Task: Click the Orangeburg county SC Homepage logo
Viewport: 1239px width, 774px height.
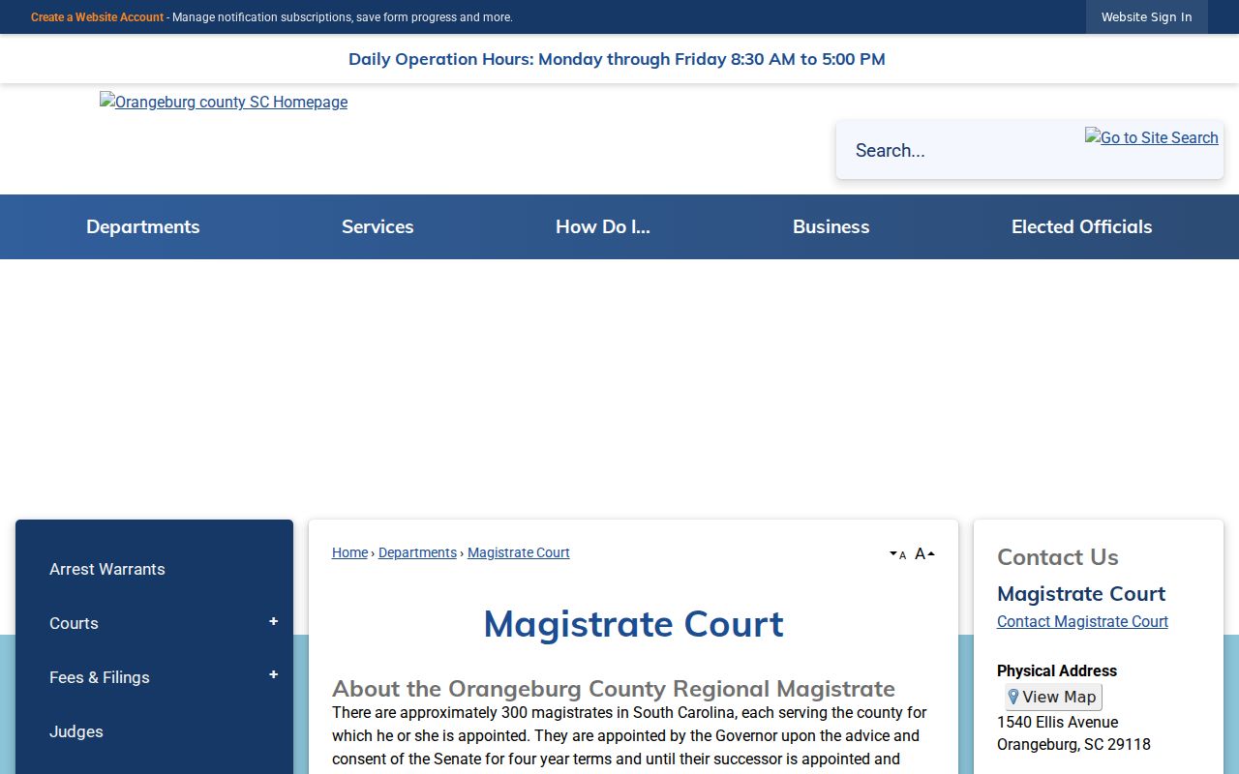Action: pyautogui.click(x=224, y=102)
